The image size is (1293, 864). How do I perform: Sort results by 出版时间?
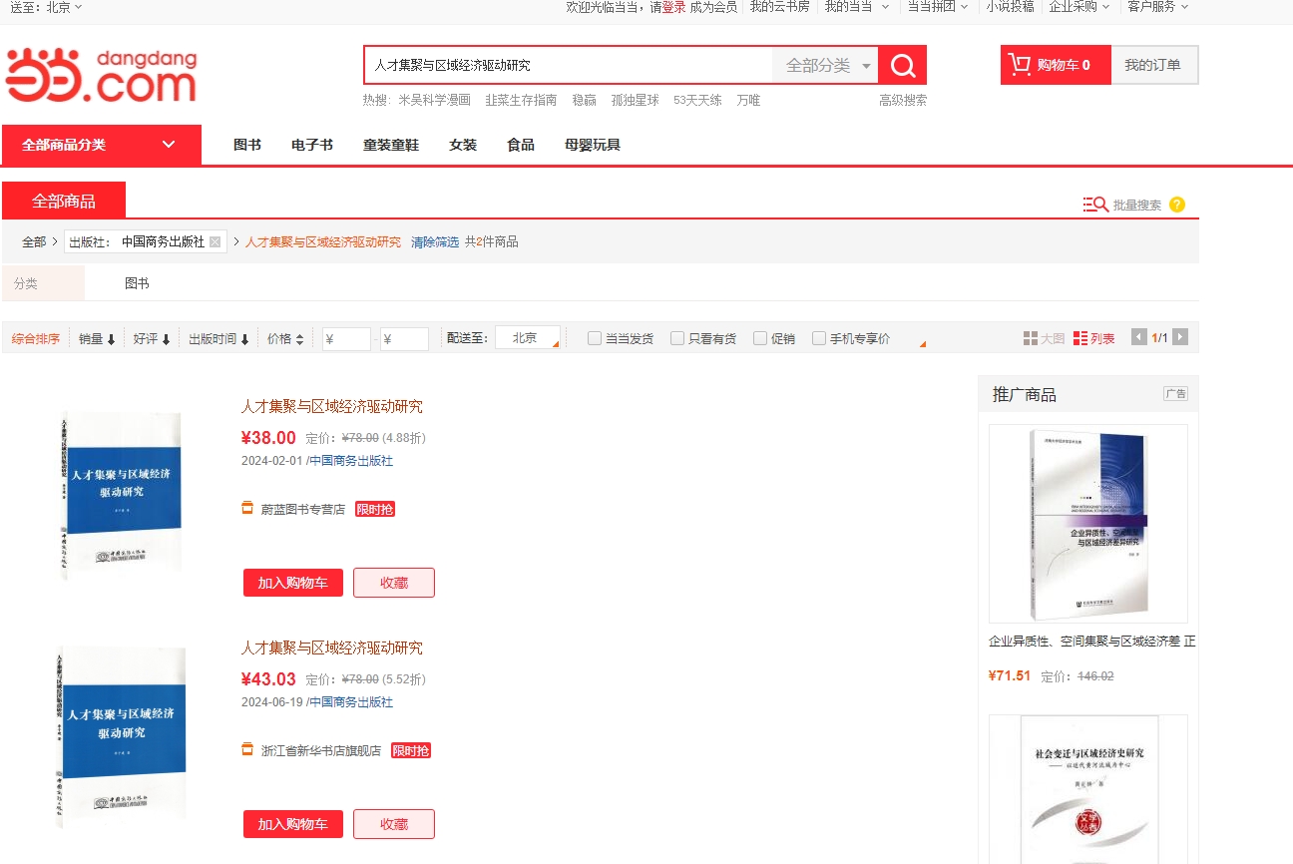coord(218,339)
